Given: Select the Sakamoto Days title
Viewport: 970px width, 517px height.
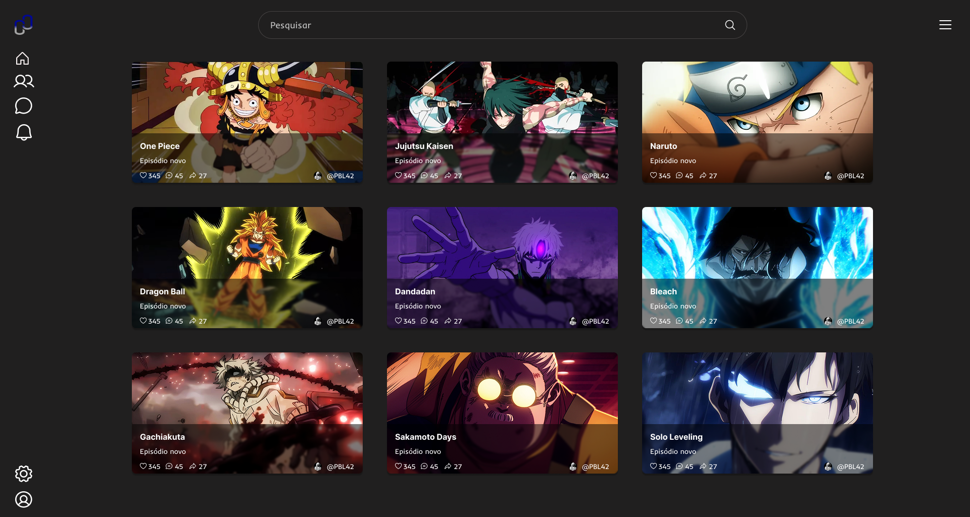Looking at the screenshot, I should tap(425, 437).
